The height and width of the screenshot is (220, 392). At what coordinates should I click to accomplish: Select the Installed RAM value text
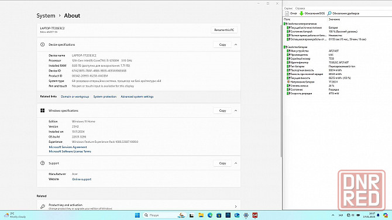coord(101,66)
